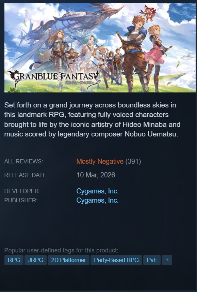Click the (391) review count

tap(133, 161)
